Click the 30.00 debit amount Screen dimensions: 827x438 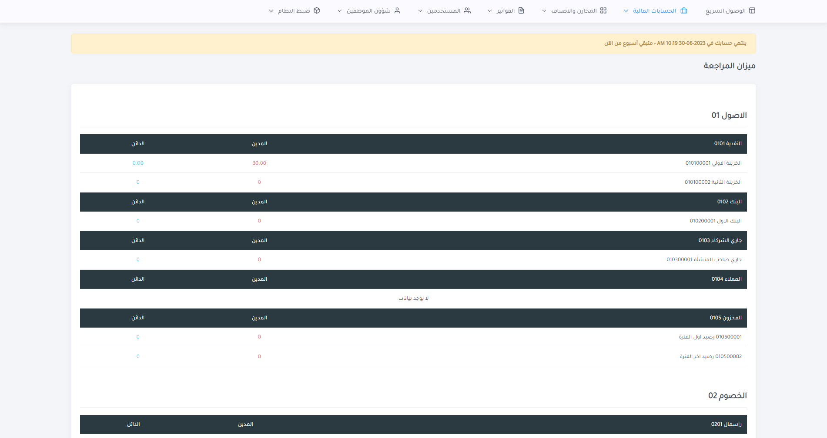coord(259,163)
